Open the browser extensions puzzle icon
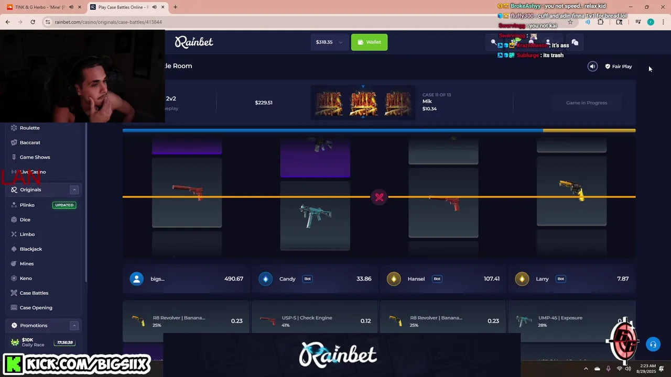 coord(601,22)
